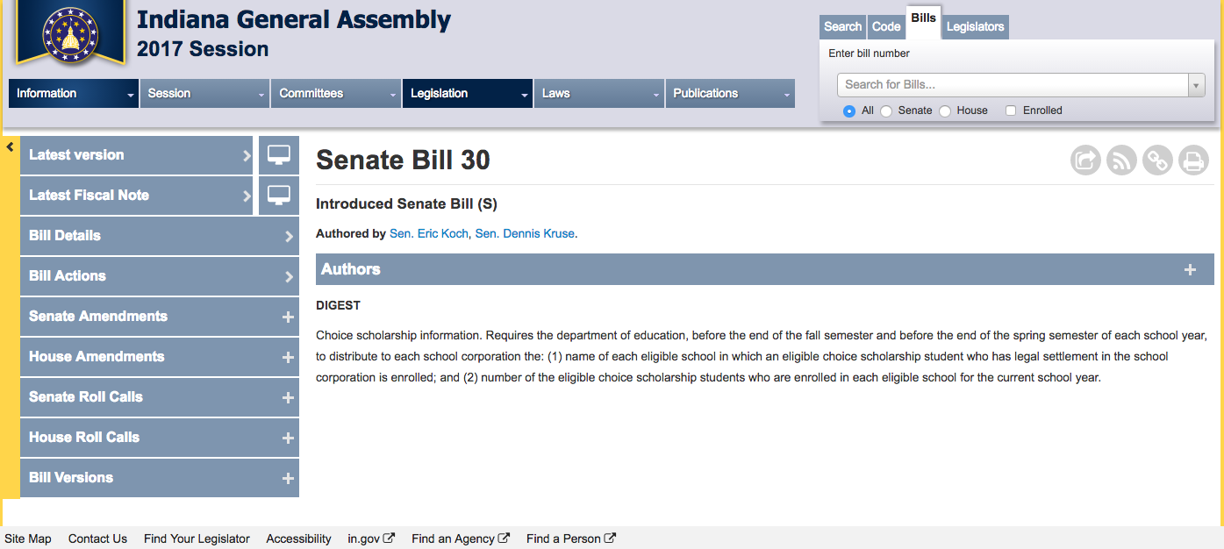Print the bill using the printer icon
Viewport: 1224px width, 549px height.
point(1193,160)
